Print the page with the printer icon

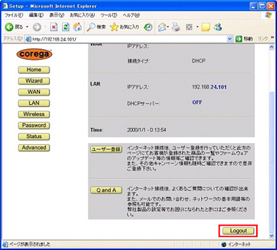[176, 27]
